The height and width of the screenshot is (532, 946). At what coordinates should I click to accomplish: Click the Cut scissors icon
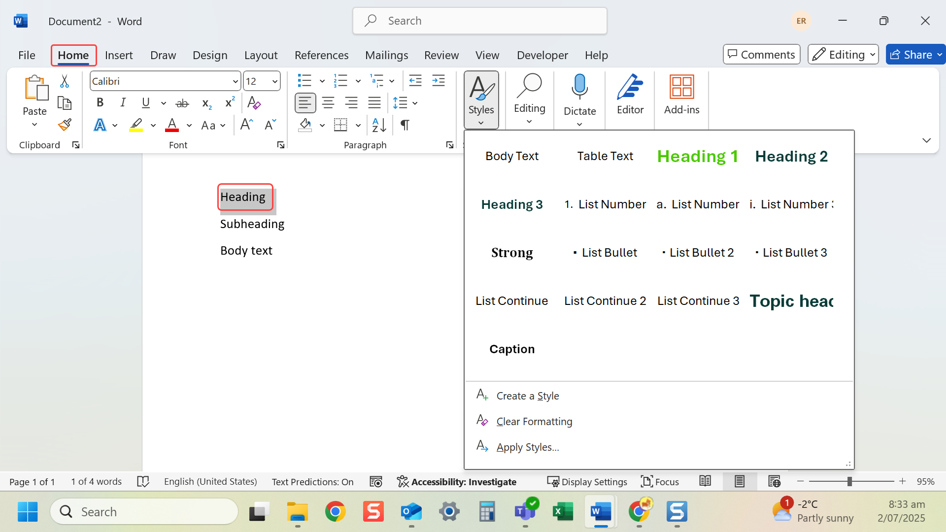(x=65, y=81)
